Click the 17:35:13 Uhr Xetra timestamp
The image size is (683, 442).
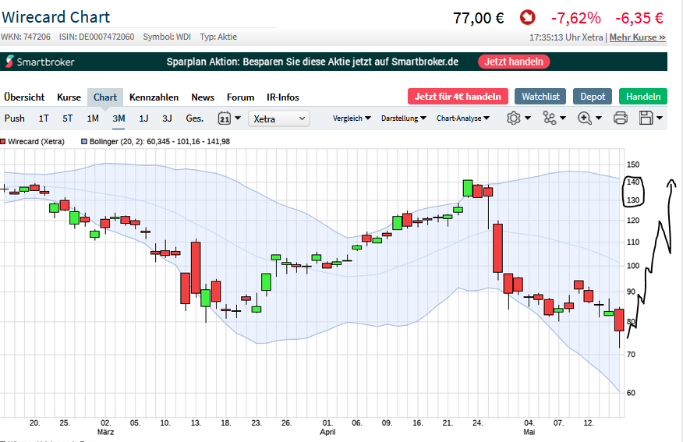click(566, 37)
